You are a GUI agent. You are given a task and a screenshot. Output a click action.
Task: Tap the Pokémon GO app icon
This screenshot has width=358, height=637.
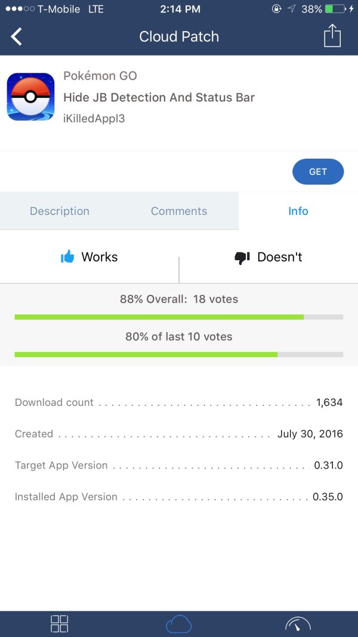point(30,97)
